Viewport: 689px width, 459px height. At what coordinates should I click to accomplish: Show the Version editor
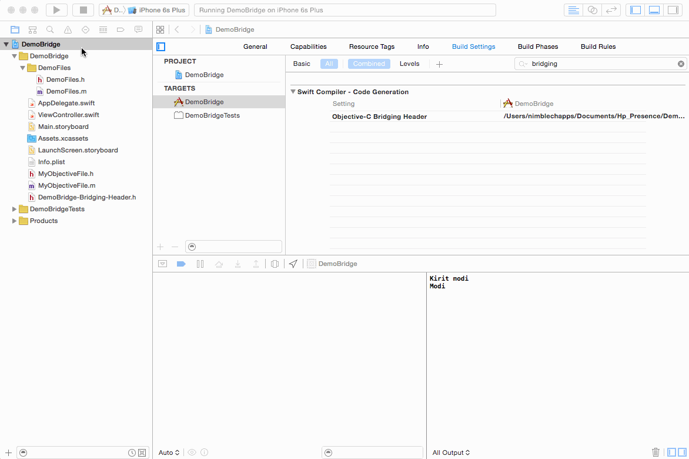click(x=611, y=10)
